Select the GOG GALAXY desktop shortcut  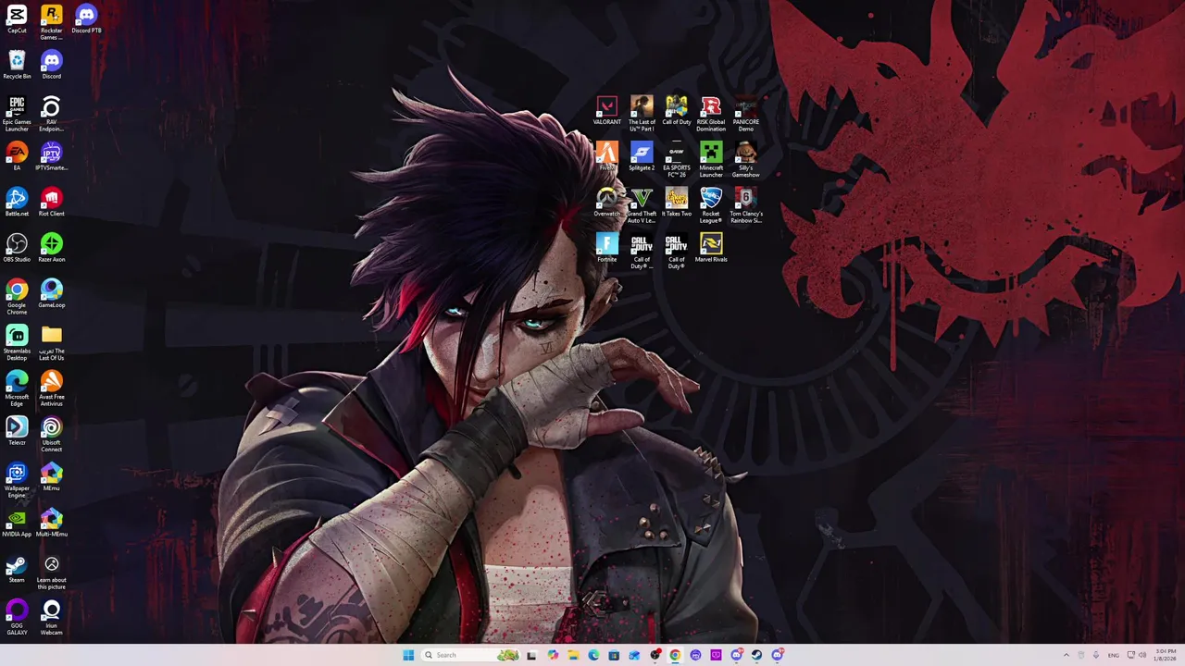17,618
